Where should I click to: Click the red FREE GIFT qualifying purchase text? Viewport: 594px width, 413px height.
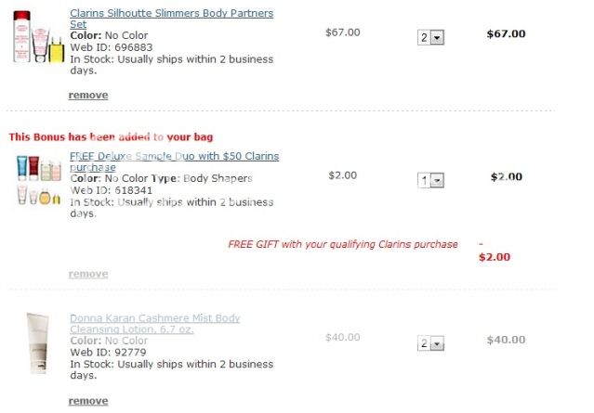click(x=342, y=244)
